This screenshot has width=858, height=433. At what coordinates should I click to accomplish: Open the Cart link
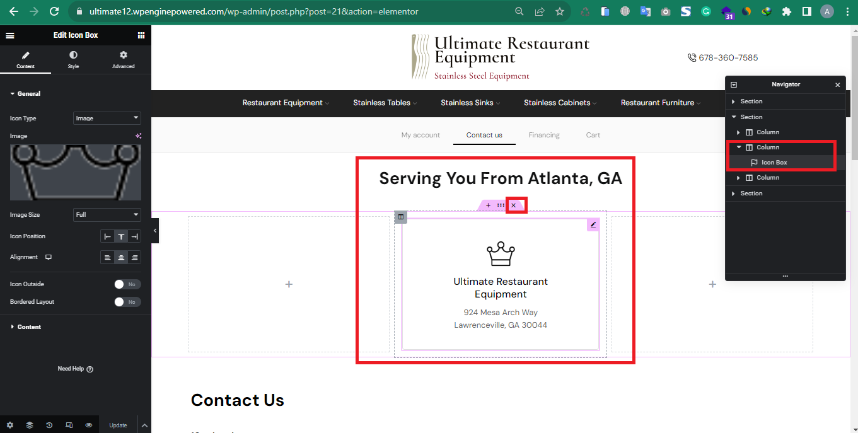pyautogui.click(x=593, y=135)
